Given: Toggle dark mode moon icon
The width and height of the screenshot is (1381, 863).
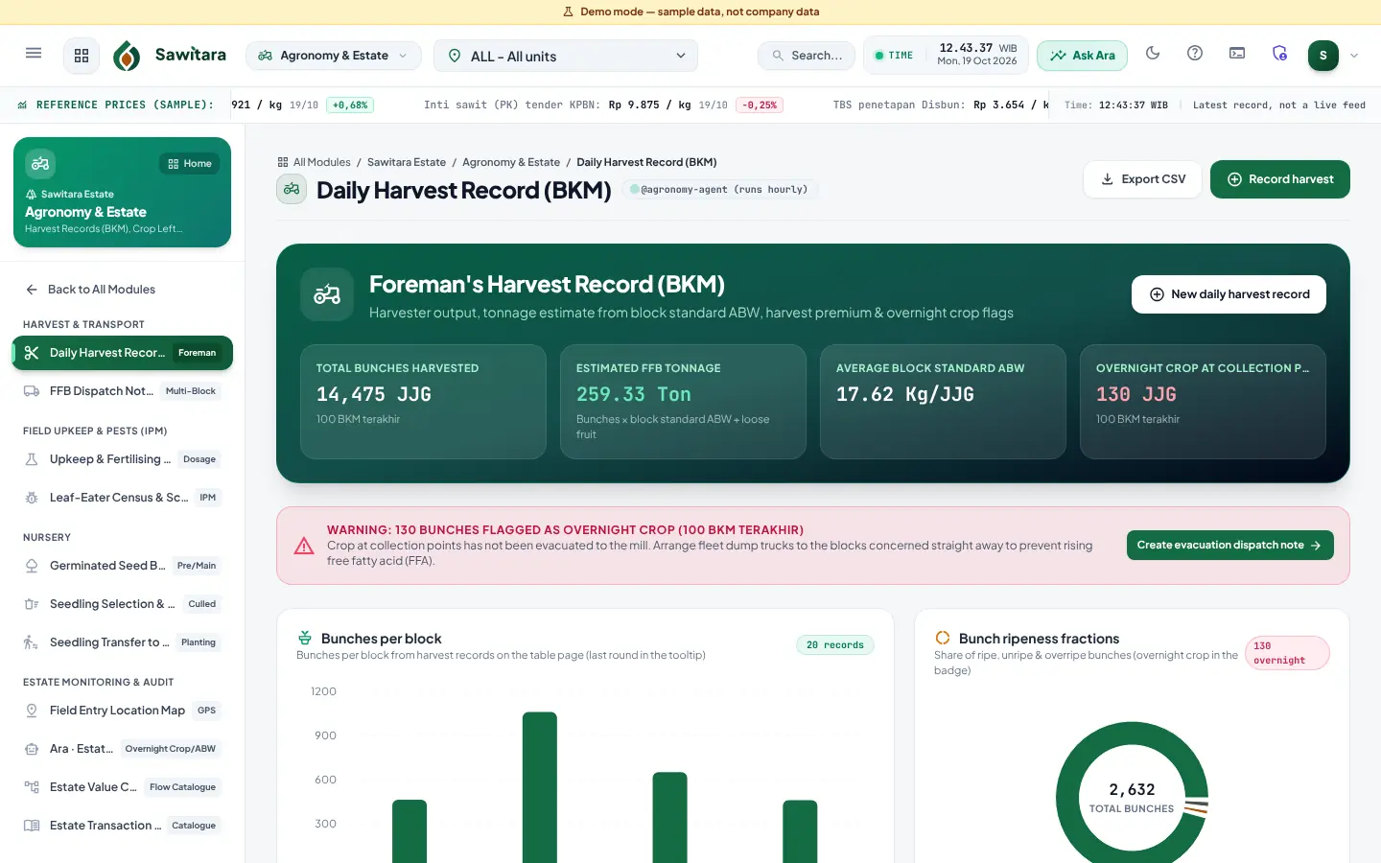Looking at the screenshot, I should coord(1153,54).
